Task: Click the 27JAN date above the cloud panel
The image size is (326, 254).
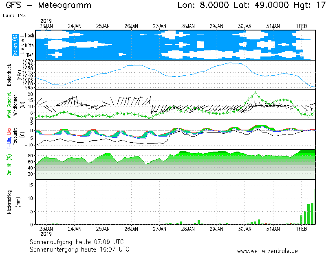Action: point(159,26)
